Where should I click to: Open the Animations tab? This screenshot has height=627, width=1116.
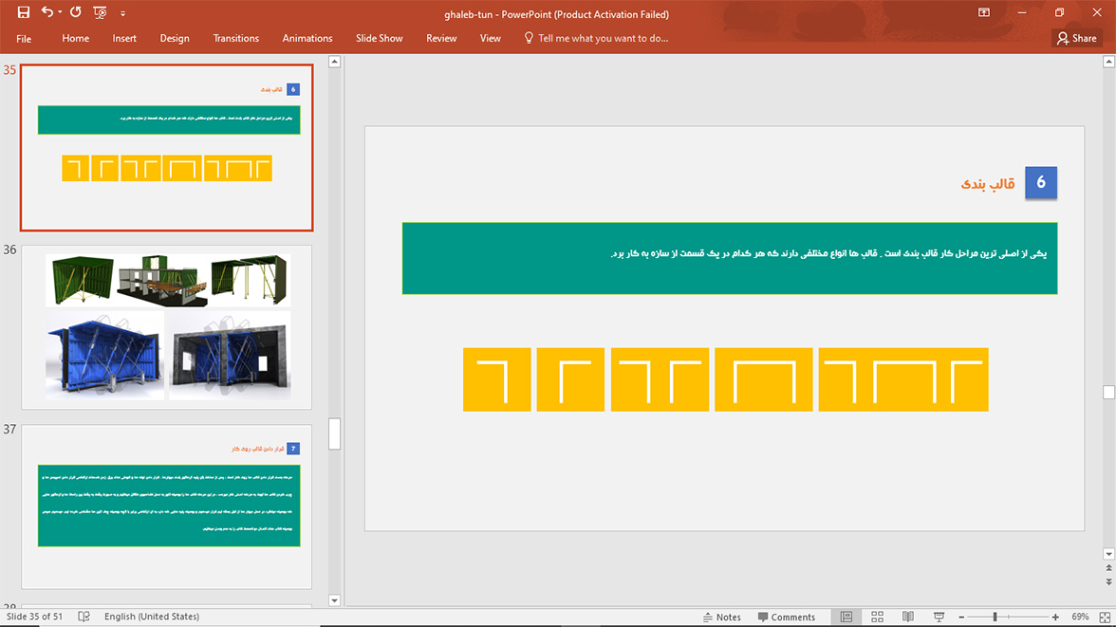[307, 39]
